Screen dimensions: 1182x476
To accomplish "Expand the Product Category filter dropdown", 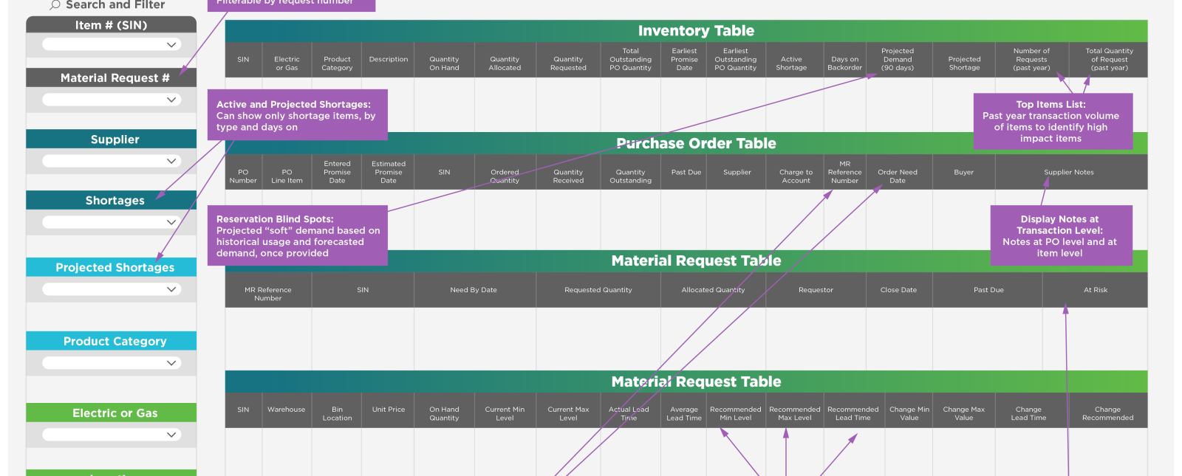I will click(171, 363).
